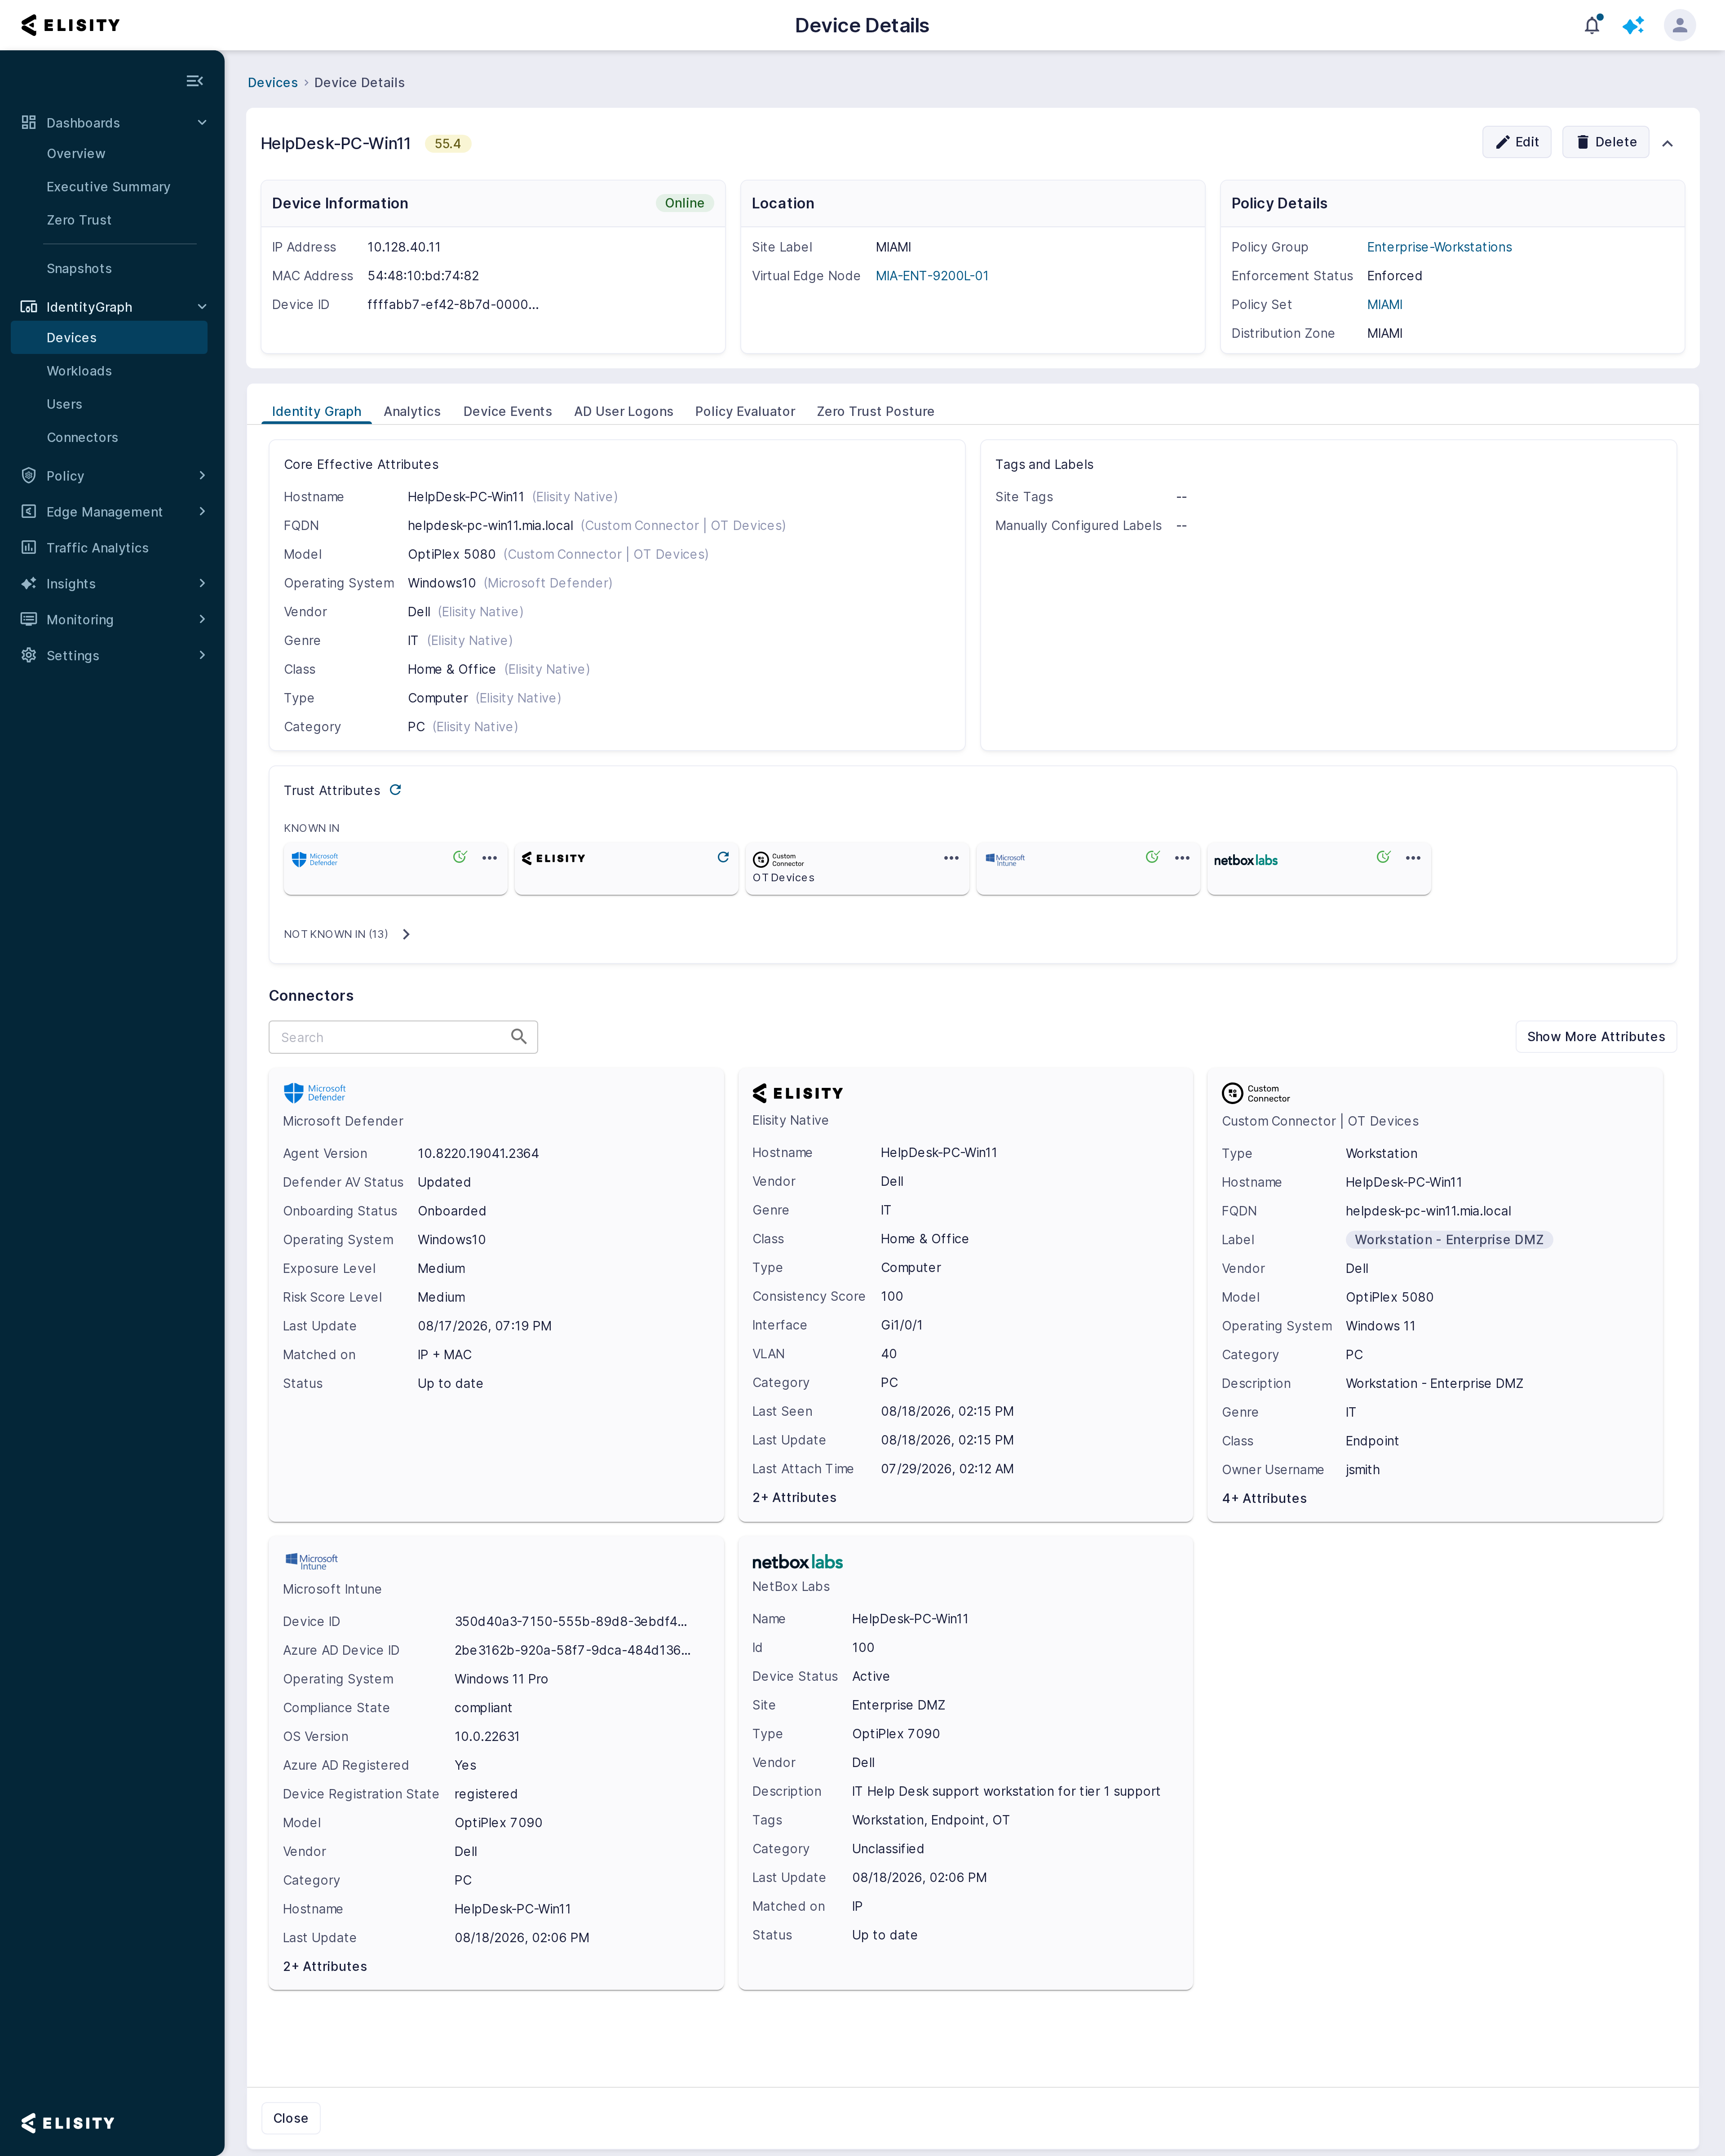This screenshot has height=2156, width=1725.
Task: Open the AD User Logons tab
Action: click(623, 411)
